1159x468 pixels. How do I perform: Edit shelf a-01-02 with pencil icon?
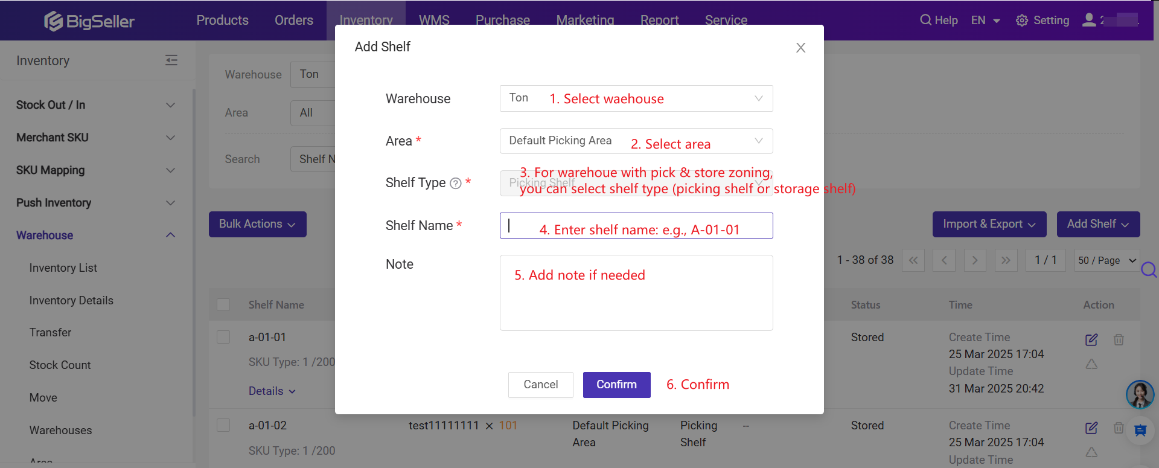point(1091,428)
